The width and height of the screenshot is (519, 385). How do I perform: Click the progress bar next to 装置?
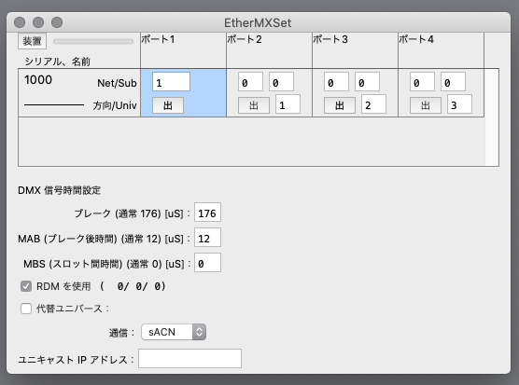coord(93,41)
